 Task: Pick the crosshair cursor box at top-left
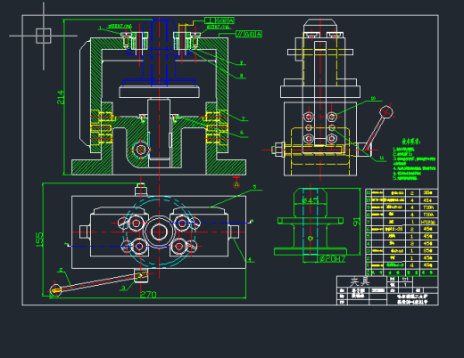click(x=44, y=36)
